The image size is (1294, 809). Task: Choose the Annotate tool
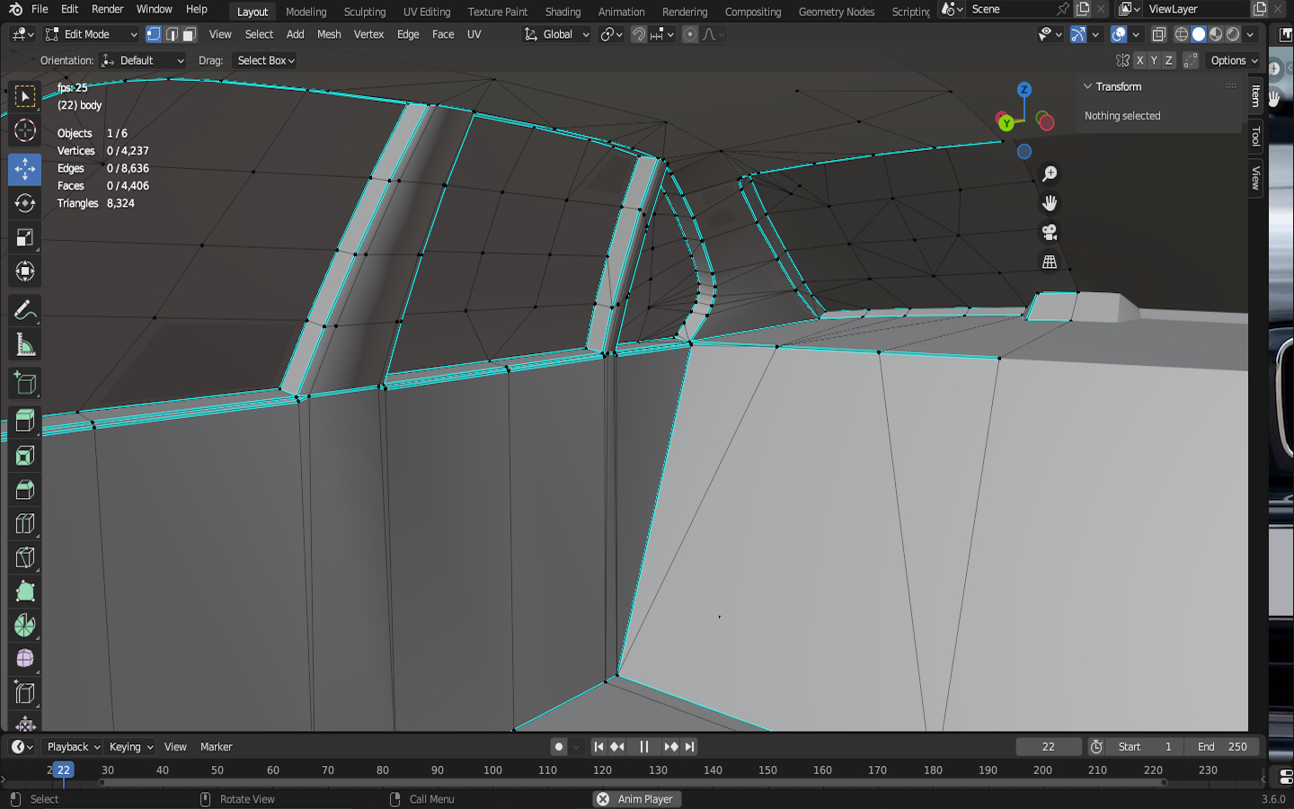click(x=25, y=311)
